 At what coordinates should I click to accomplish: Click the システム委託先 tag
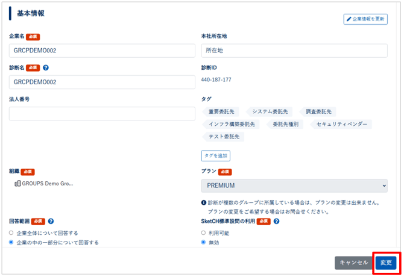point(270,111)
